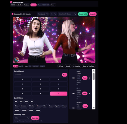Select the Free quick filter
This screenshot has width=127, height=124.
pyautogui.click(x=21, y=102)
